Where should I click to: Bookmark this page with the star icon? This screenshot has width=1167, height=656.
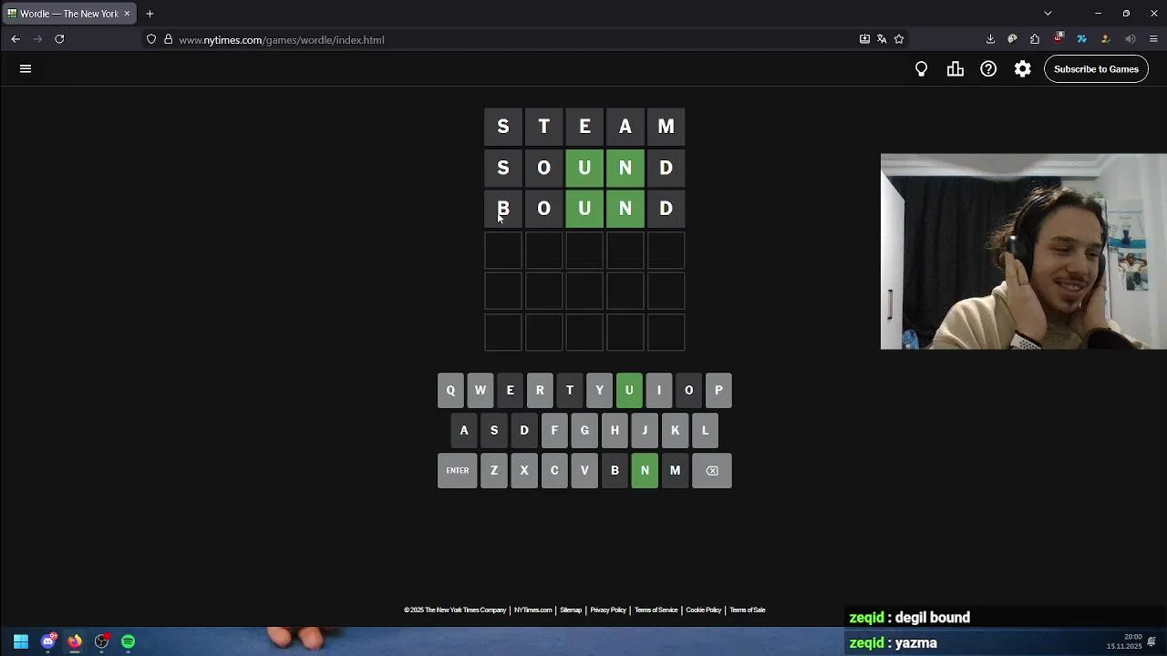pos(899,39)
